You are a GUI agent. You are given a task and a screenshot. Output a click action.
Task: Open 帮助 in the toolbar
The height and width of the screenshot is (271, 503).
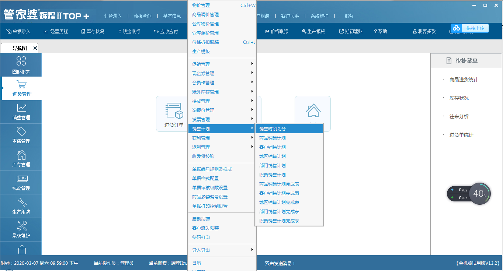pos(381,31)
